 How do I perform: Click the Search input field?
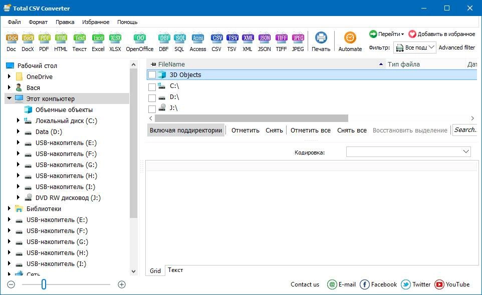(465, 130)
